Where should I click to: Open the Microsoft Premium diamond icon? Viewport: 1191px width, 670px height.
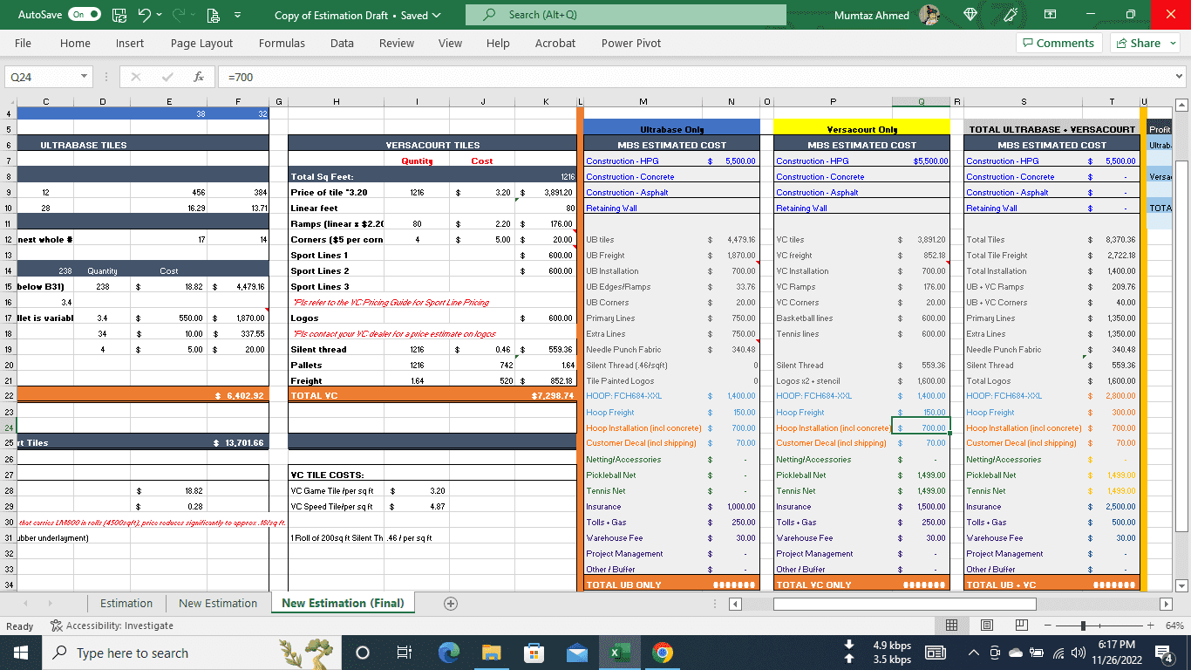972,15
